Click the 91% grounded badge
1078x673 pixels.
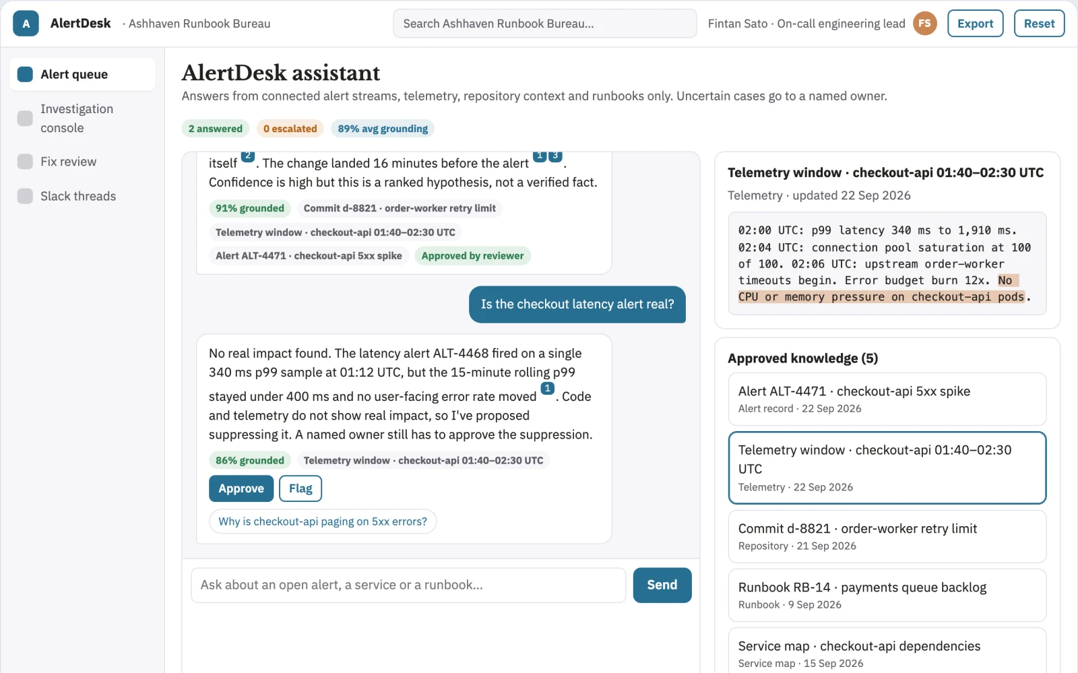250,208
